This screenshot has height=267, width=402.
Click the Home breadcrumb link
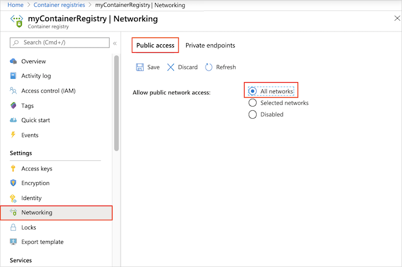tap(16, 5)
